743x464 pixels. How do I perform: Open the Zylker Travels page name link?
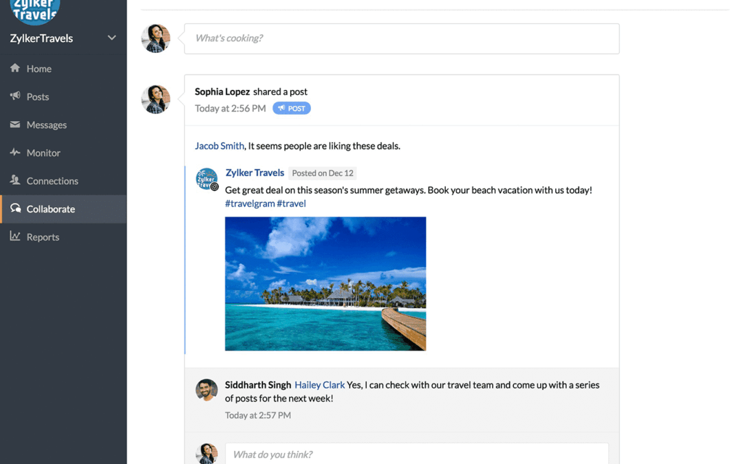[255, 173]
